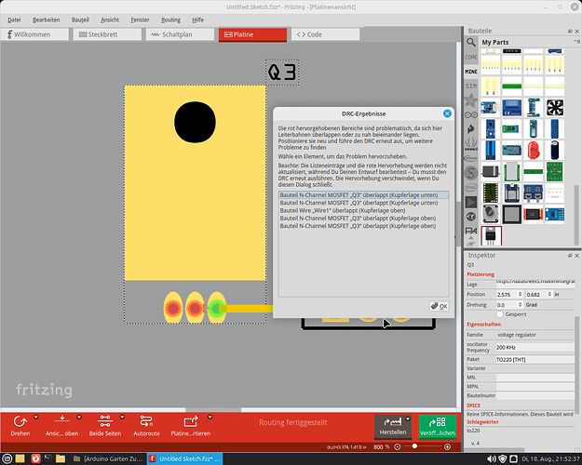This screenshot has height=465, width=582.
Task: Open the SIM parts bin
Action: pyautogui.click(x=471, y=86)
